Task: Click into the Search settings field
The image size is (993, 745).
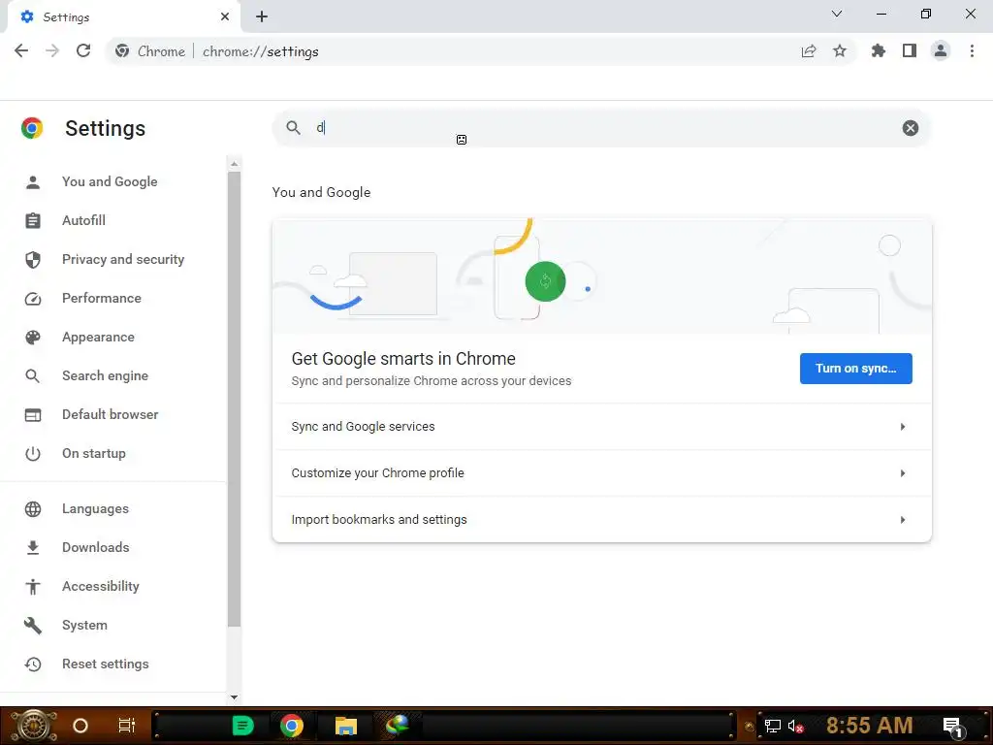Action: (x=601, y=128)
